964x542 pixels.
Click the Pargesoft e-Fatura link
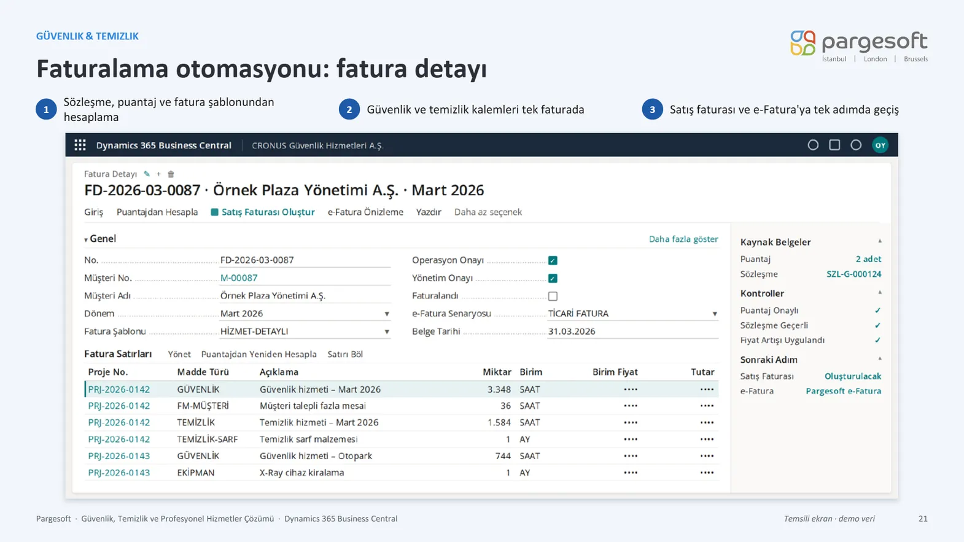pyautogui.click(x=844, y=391)
